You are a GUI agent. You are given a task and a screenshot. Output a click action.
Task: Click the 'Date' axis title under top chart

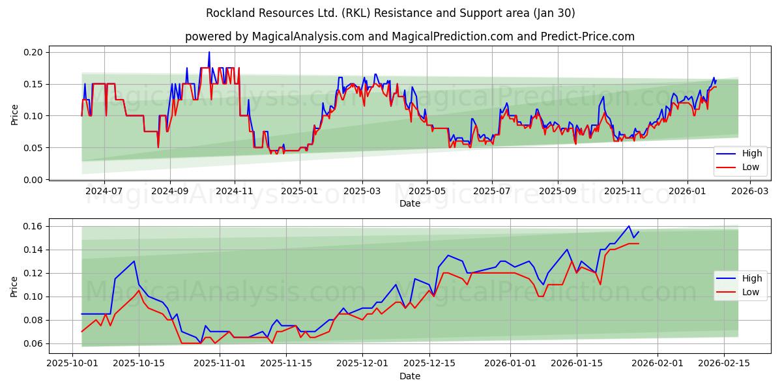pos(410,203)
